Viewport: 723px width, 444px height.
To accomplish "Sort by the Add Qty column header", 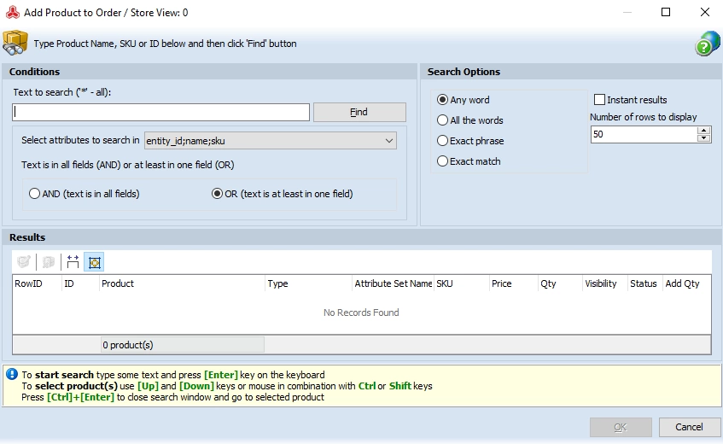I will 686,283.
